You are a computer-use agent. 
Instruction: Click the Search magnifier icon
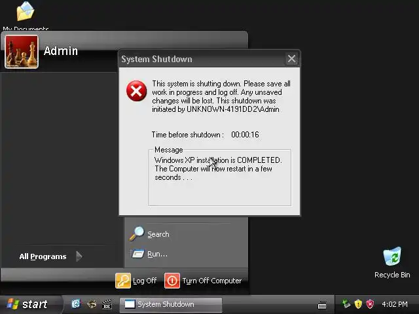(x=137, y=234)
